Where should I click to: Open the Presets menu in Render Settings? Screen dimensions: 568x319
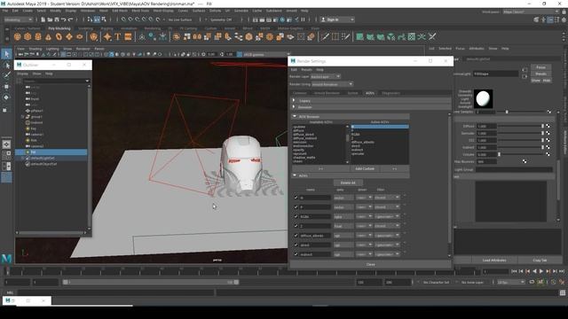pos(306,69)
